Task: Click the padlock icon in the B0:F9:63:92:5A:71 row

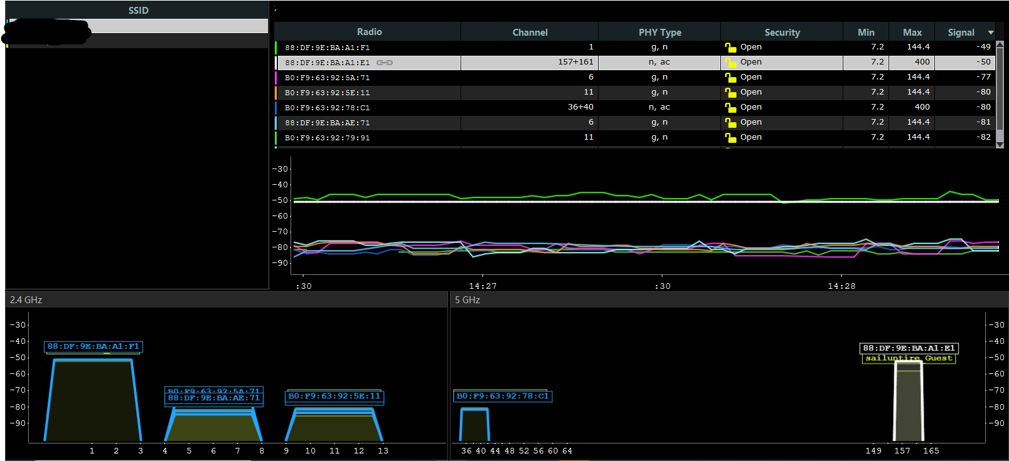Action: (730, 78)
